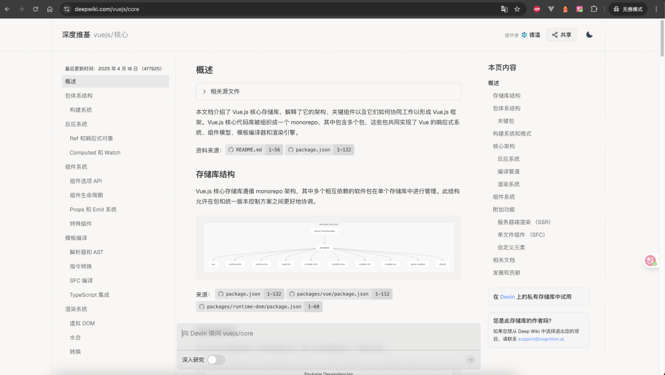This screenshot has width=665, height=375.
Task: Click the 共享 share button
Action: [x=562, y=34]
